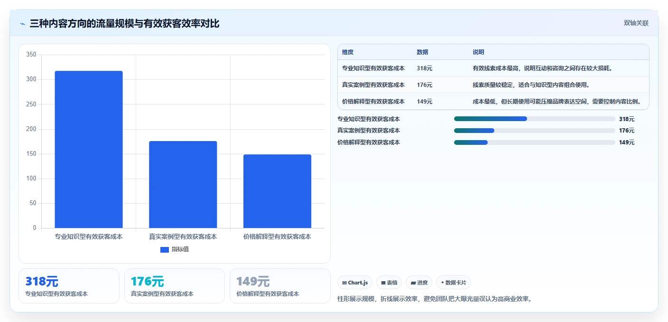Click the 数据 table column header

[422, 52]
